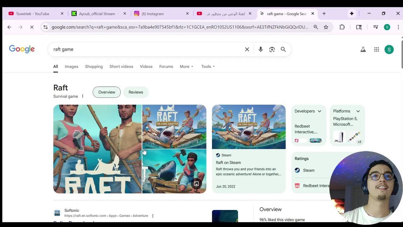Expand the Platforms card
This screenshot has width=403, height=227.
(358, 111)
